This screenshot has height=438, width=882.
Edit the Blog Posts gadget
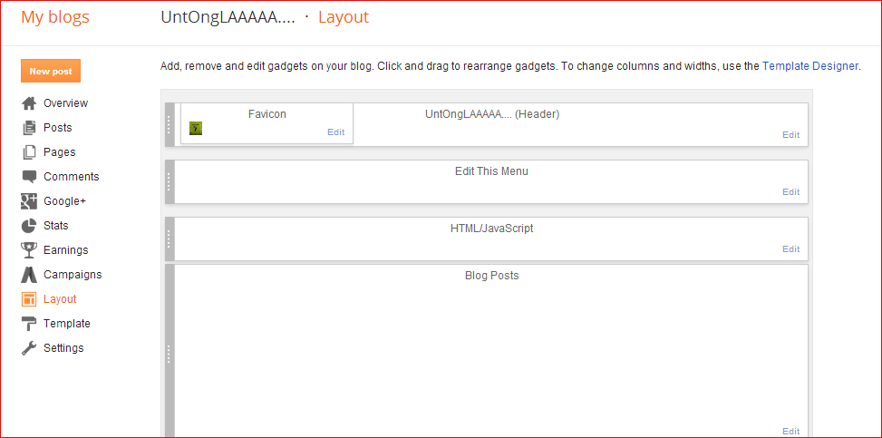click(790, 432)
